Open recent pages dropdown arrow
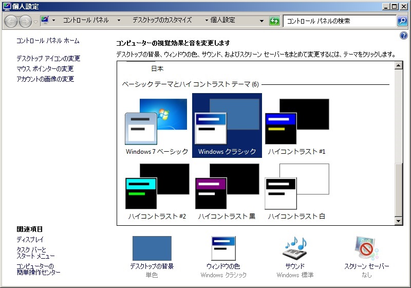 coord(35,22)
